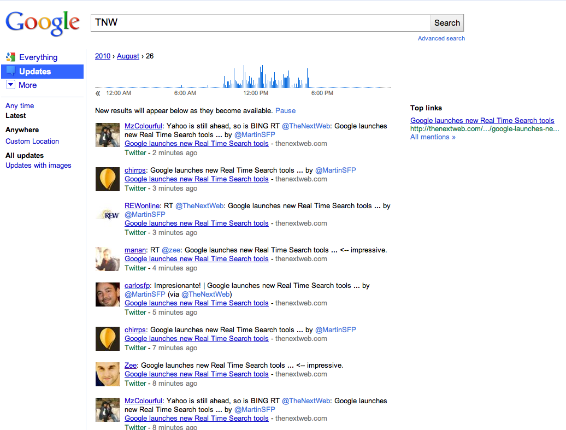Open the MzColourful username in first result
Viewport: 566px width, 430px height.
(x=143, y=126)
